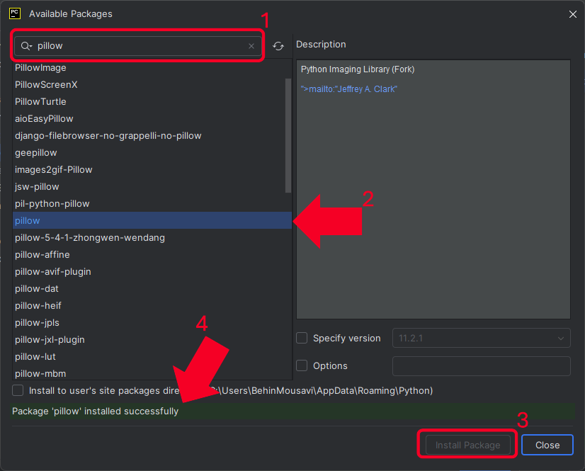Open the version 11.2.1 dropdown

point(482,339)
